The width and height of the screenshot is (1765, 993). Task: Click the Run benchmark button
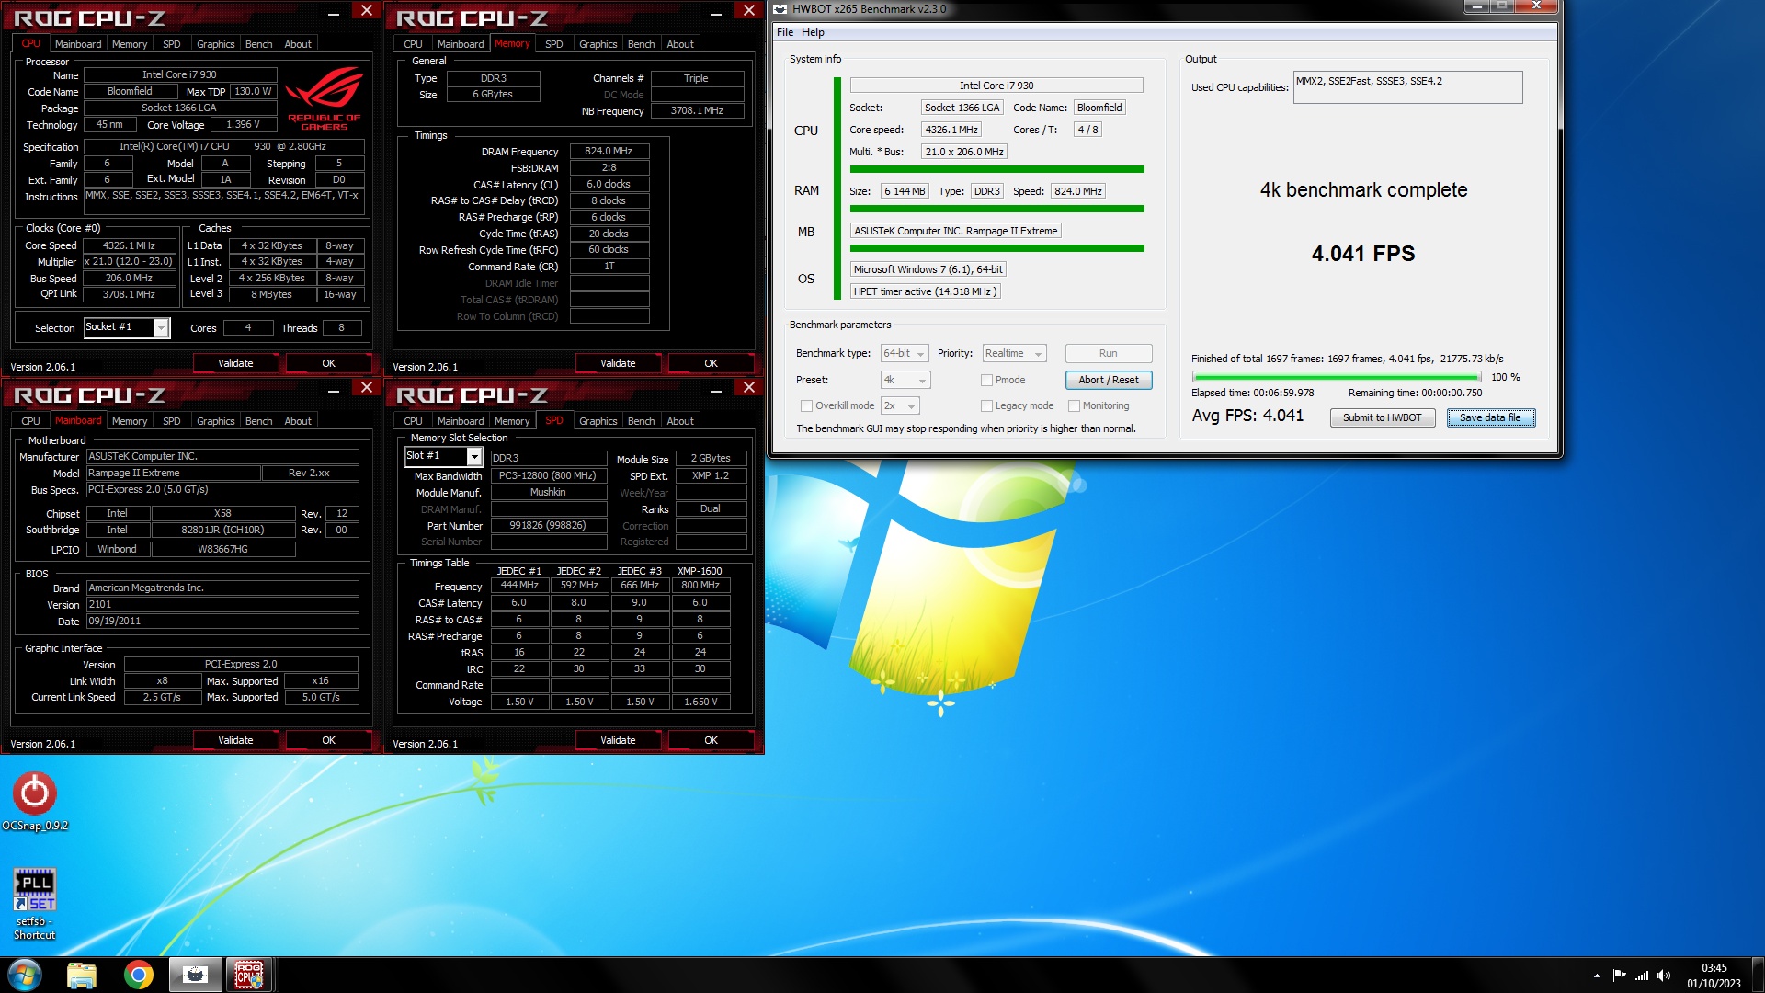(x=1108, y=354)
